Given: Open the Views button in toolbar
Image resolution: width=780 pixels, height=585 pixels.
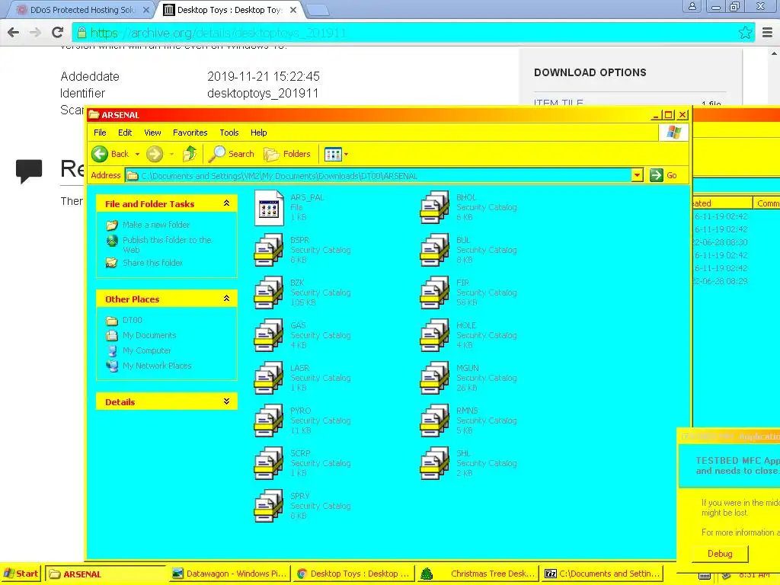Looking at the screenshot, I should tap(333, 154).
